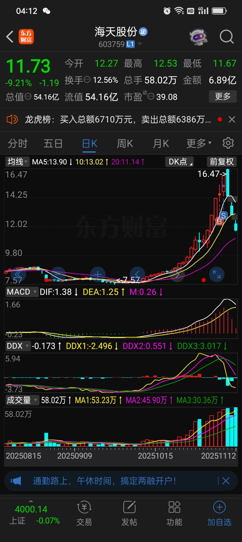The width and height of the screenshot is (242, 542).
Task: Tap the back arrow icon
Action: tap(10, 37)
